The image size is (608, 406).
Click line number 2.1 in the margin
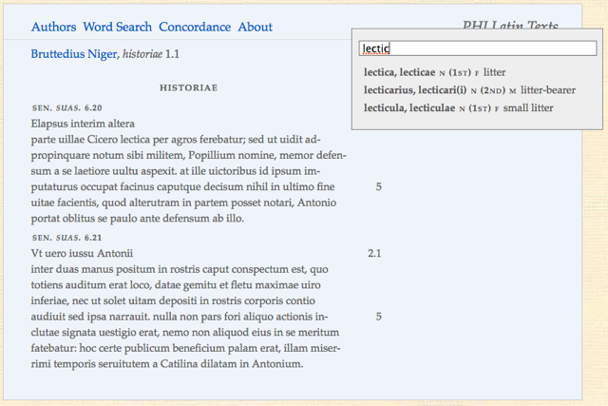pos(374,254)
